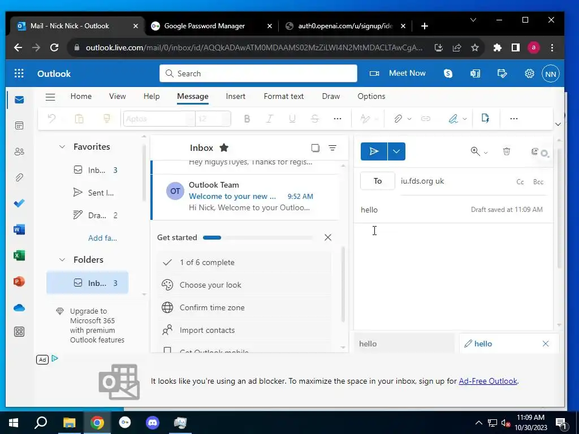Image resolution: width=579 pixels, height=434 pixels.
Task: Open Discord from Windows taskbar
Action: pyautogui.click(x=152, y=422)
